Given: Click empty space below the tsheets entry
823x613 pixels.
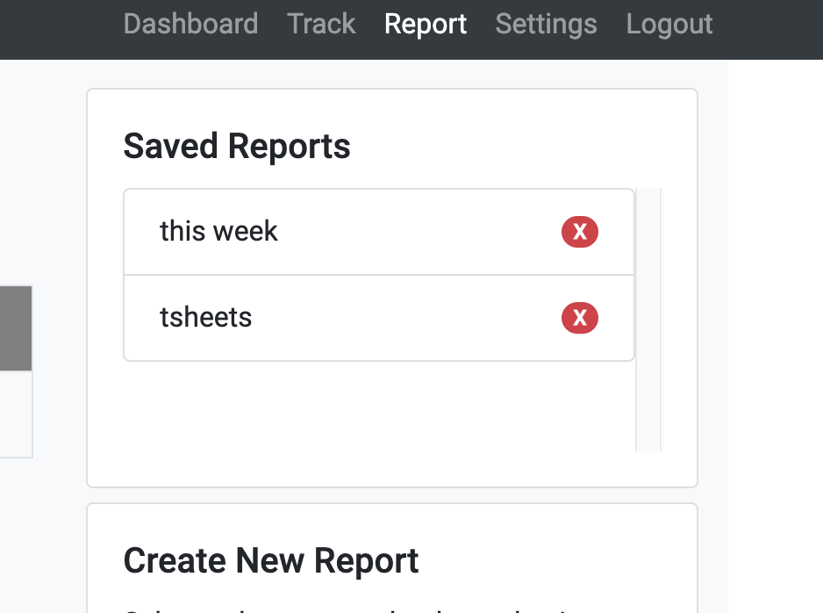Looking at the screenshot, I should (379, 406).
